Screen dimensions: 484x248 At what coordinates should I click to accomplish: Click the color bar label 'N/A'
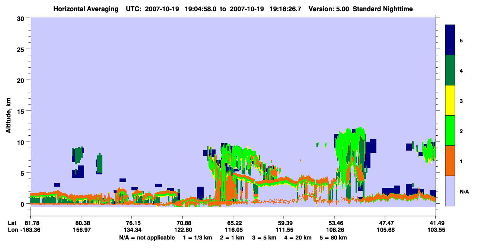coord(464,192)
